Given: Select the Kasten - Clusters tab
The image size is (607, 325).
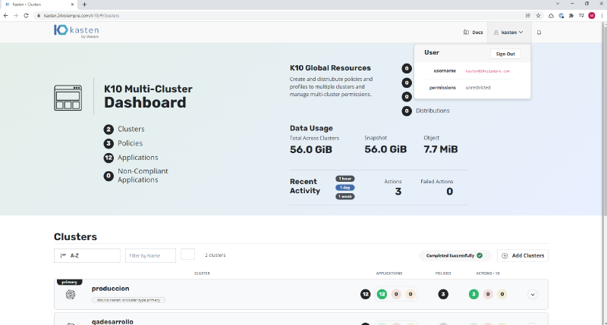Looking at the screenshot, I should click(x=39, y=5).
